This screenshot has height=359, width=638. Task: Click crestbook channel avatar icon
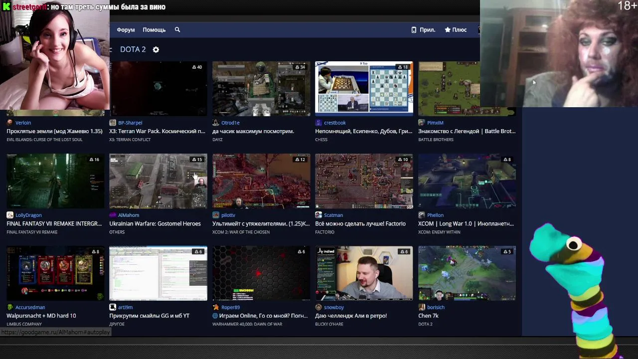click(319, 123)
